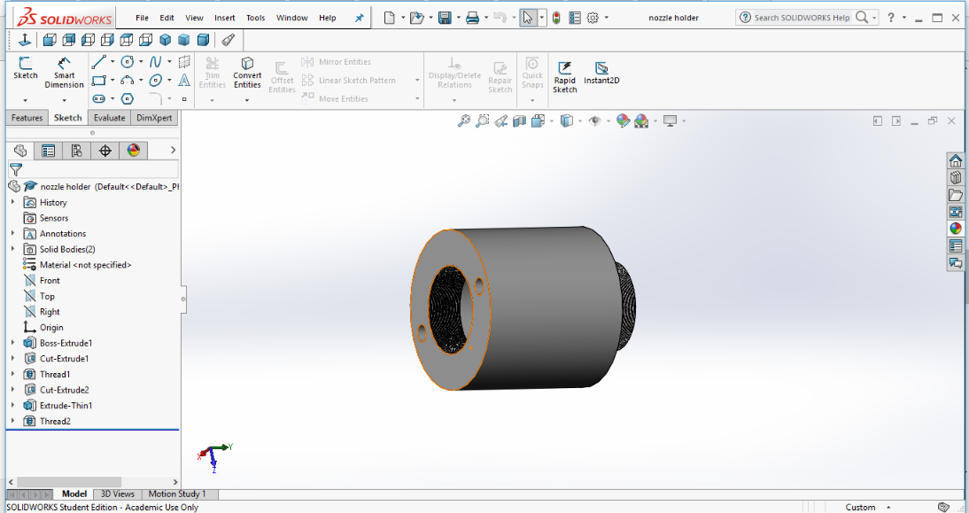Image resolution: width=969 pixels, height=513 pixels.
Task: Click the feature tree filter icon
Action: (x=16, y=170)
